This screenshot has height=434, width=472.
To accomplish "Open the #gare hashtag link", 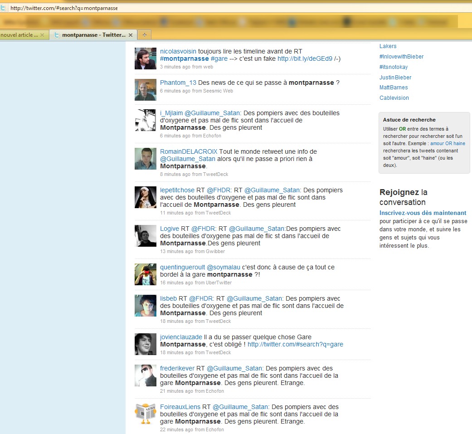I will click(x=219, y=59).
